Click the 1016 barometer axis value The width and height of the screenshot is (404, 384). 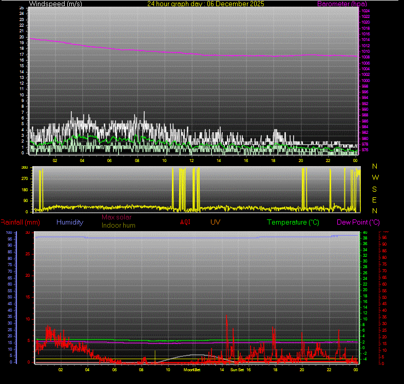[x=365, y=34]
